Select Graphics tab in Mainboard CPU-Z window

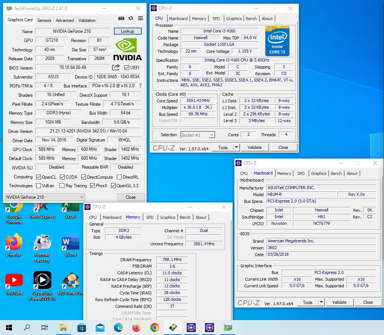319,173
